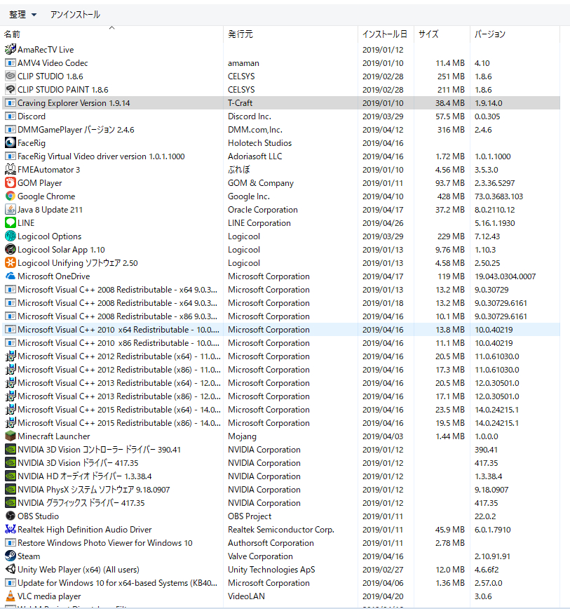Select Update for Windows 10 x64-based Systems
This screenshot has width=570, height=609.
(281, 583)
